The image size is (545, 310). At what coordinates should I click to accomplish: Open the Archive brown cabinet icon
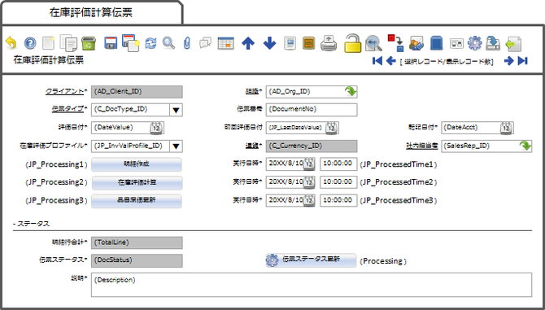pyautogui.click(x=308, y=43)
